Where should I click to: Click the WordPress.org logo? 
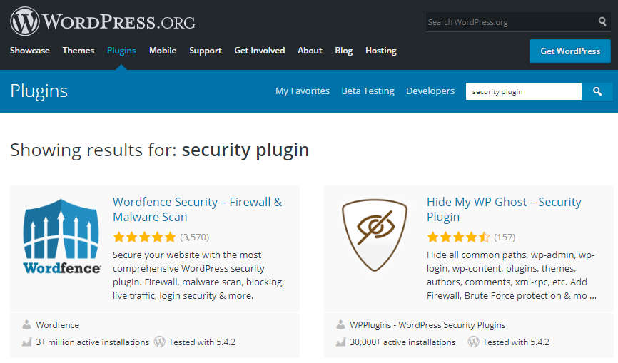(103, 21)
